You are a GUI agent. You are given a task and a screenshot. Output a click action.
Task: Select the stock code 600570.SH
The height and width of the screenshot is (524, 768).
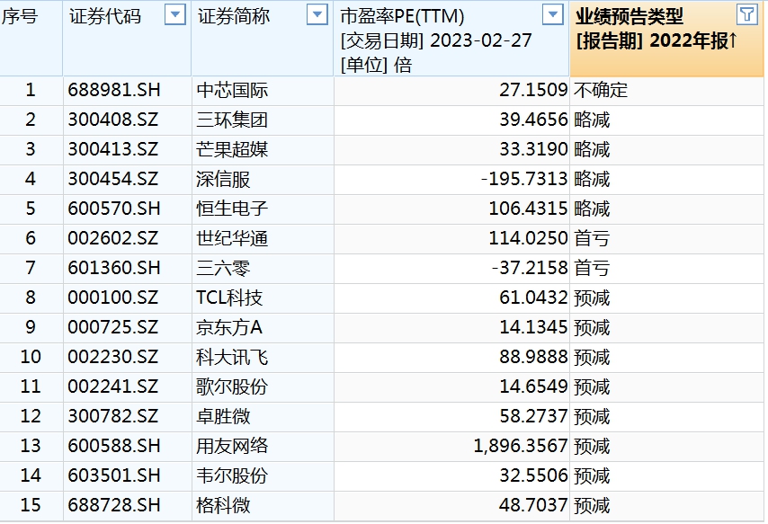(x=114, y=209)
